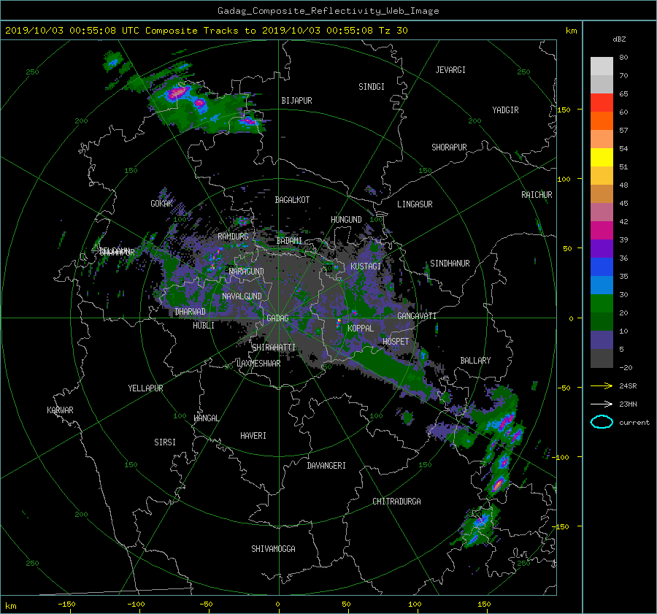Viewport: 657px width, 614px height.
Task: Pick the light gray 70 dBZ swatch
Action: coord(602,66)
